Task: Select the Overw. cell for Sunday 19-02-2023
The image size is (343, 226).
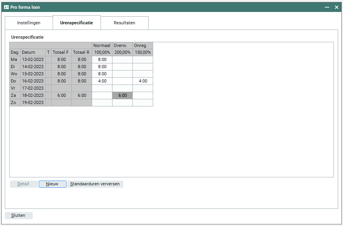Action: coord(122,103)
